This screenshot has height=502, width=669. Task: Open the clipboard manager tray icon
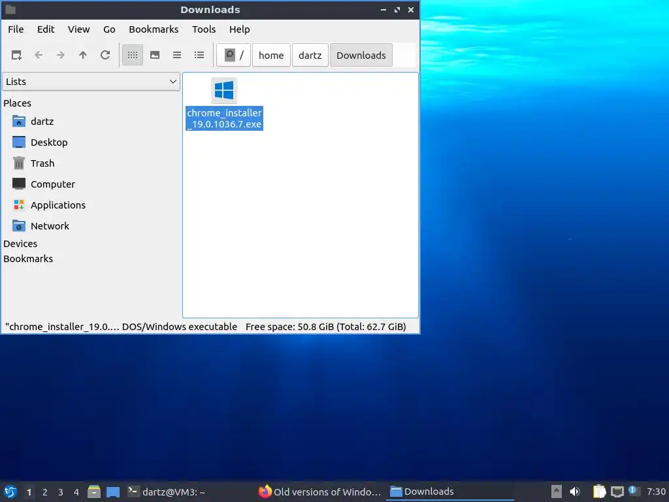pyautogui.click(x=600, y=492)
